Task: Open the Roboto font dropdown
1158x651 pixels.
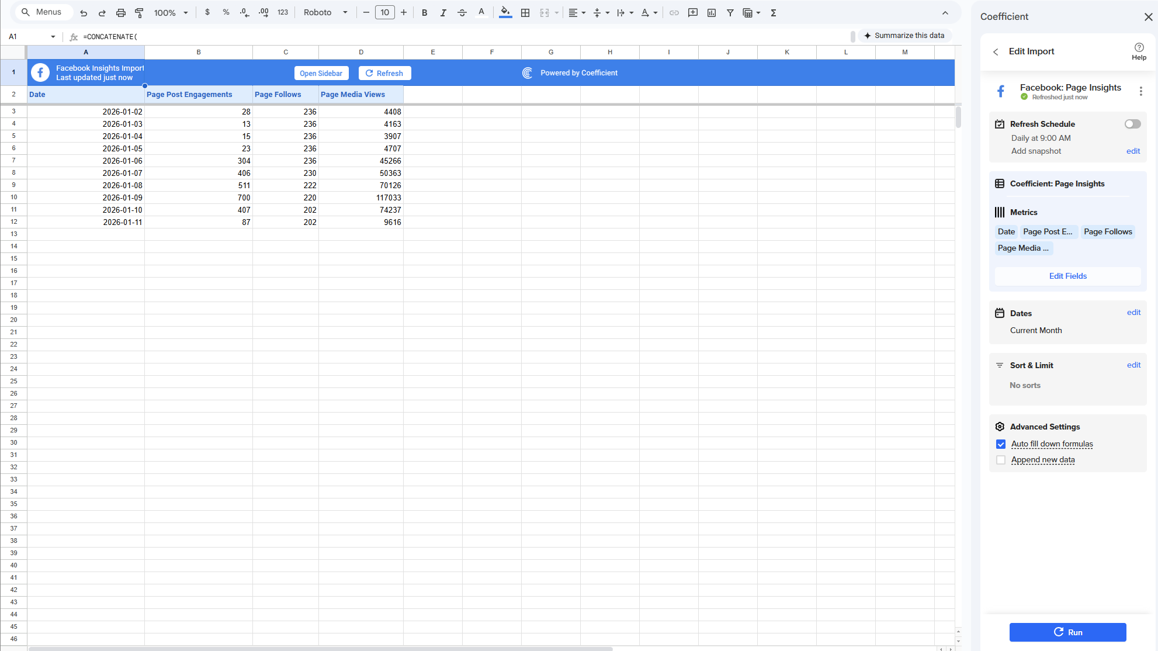Action: pos(325,13)
